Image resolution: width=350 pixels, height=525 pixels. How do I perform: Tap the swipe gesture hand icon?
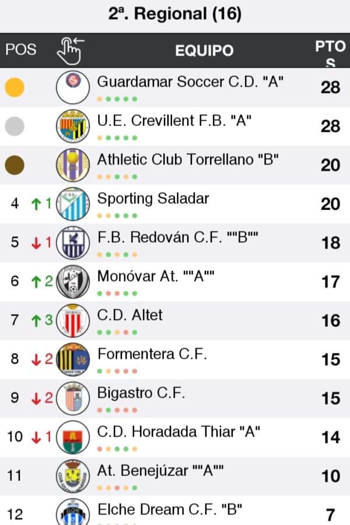pyautogui.click(x=70, y=50)
